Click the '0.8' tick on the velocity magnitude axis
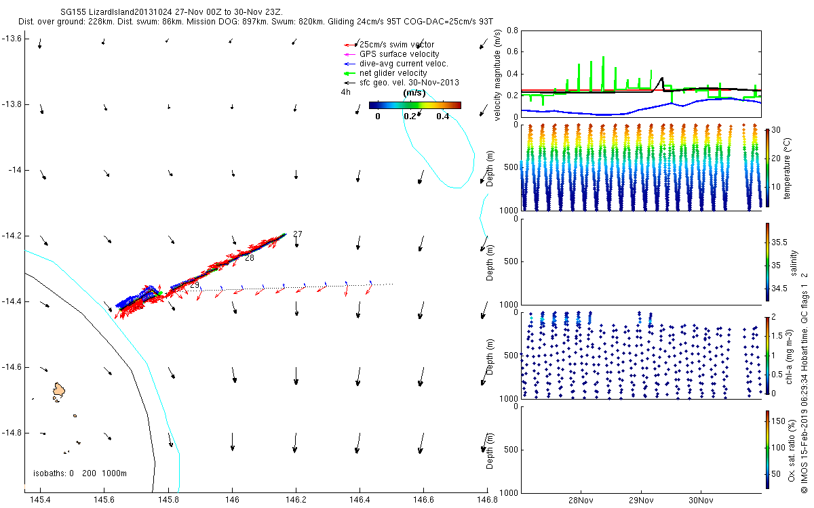 pyautogui.click(x=512, y=30)
